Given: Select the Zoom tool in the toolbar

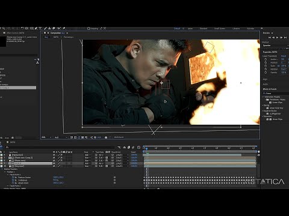Looking at the screenshot, I should click(x=4, y=28).
